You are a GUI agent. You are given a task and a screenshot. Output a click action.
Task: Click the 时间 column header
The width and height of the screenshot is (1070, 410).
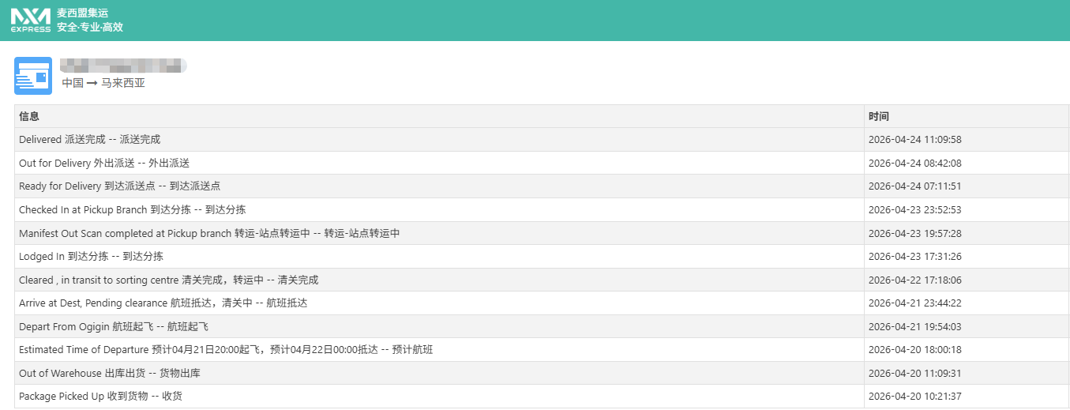[x=878, y=116]
